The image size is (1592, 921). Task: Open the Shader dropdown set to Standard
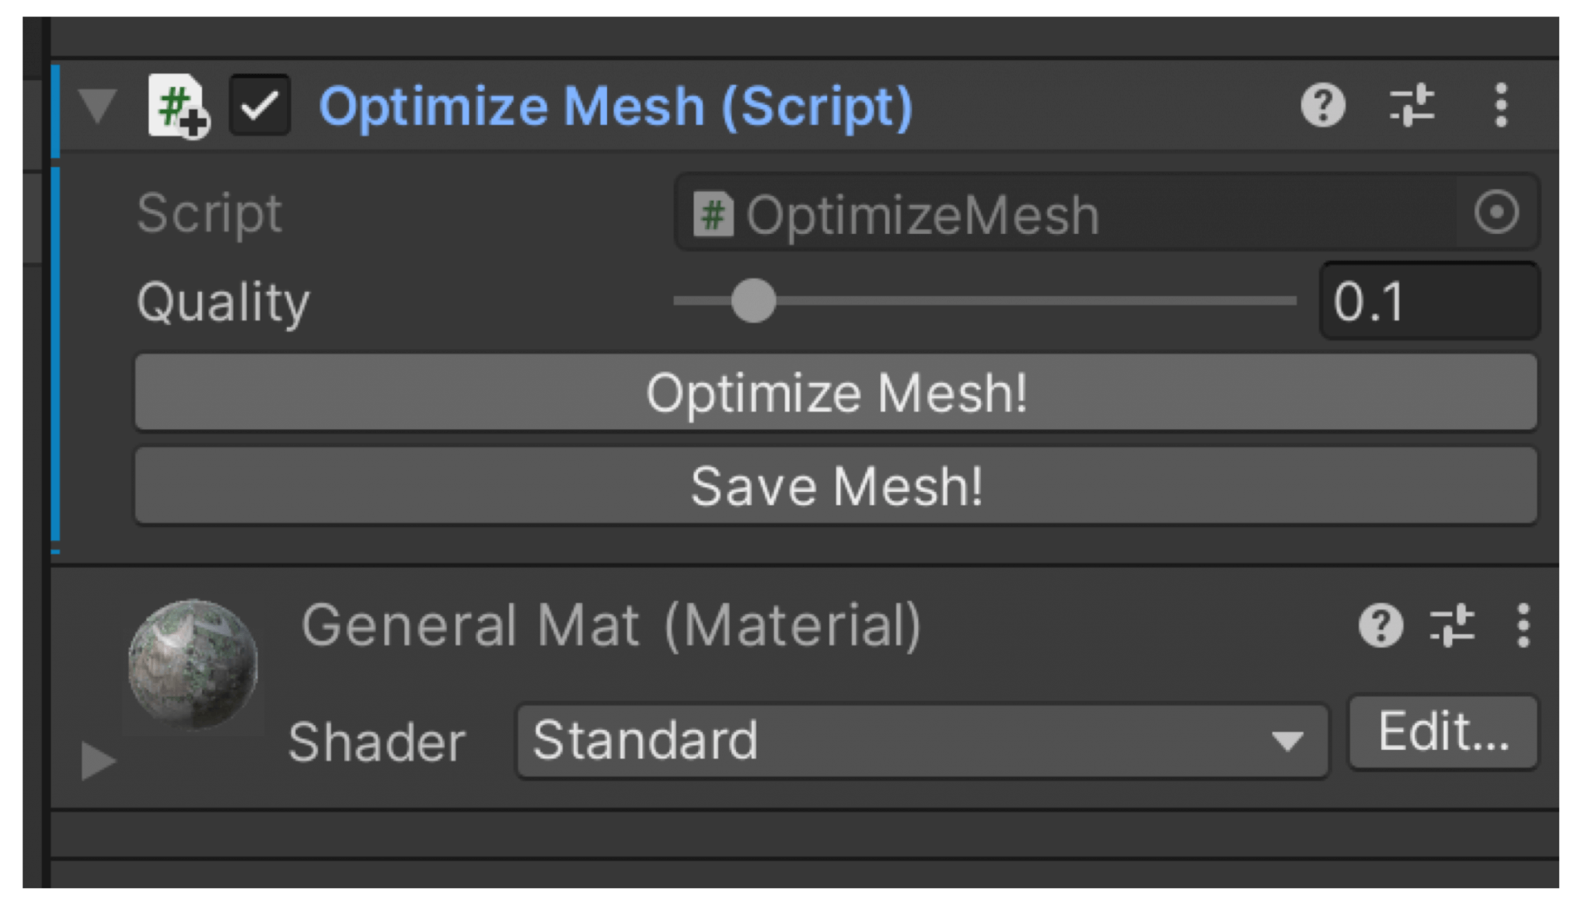point(922,740)
